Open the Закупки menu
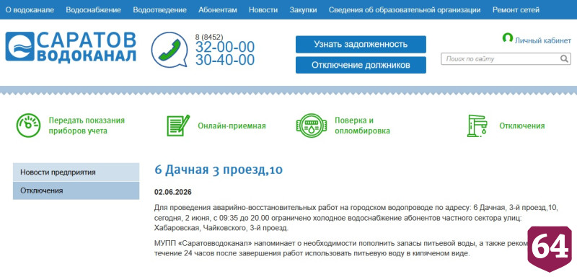The width and height of the screenshot is (577, 277). click(303, 10)
